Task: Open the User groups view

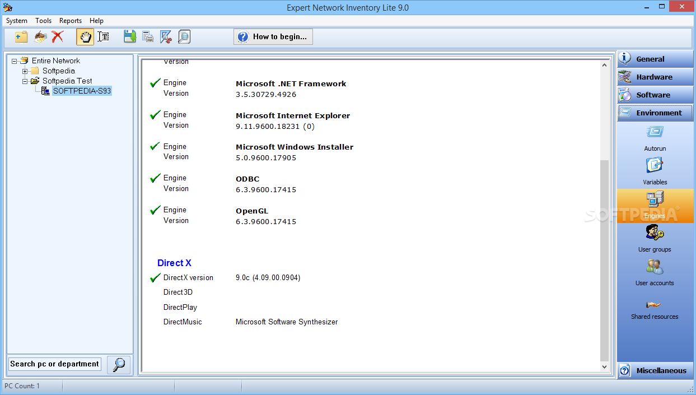Action: point(655,239)
